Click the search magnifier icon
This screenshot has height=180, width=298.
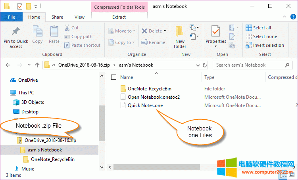tap(289, 65)
